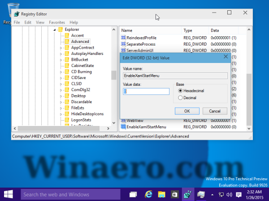Click the SeparateProcess DWORD value icon

click(x=123, y=44)
